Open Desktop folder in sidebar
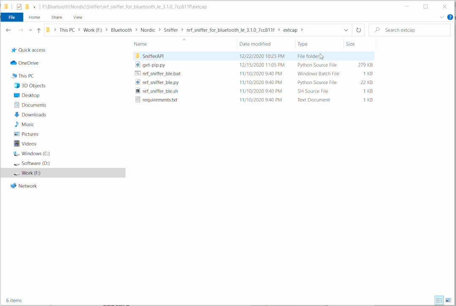 pyautogui.click(x=30, y=95)
